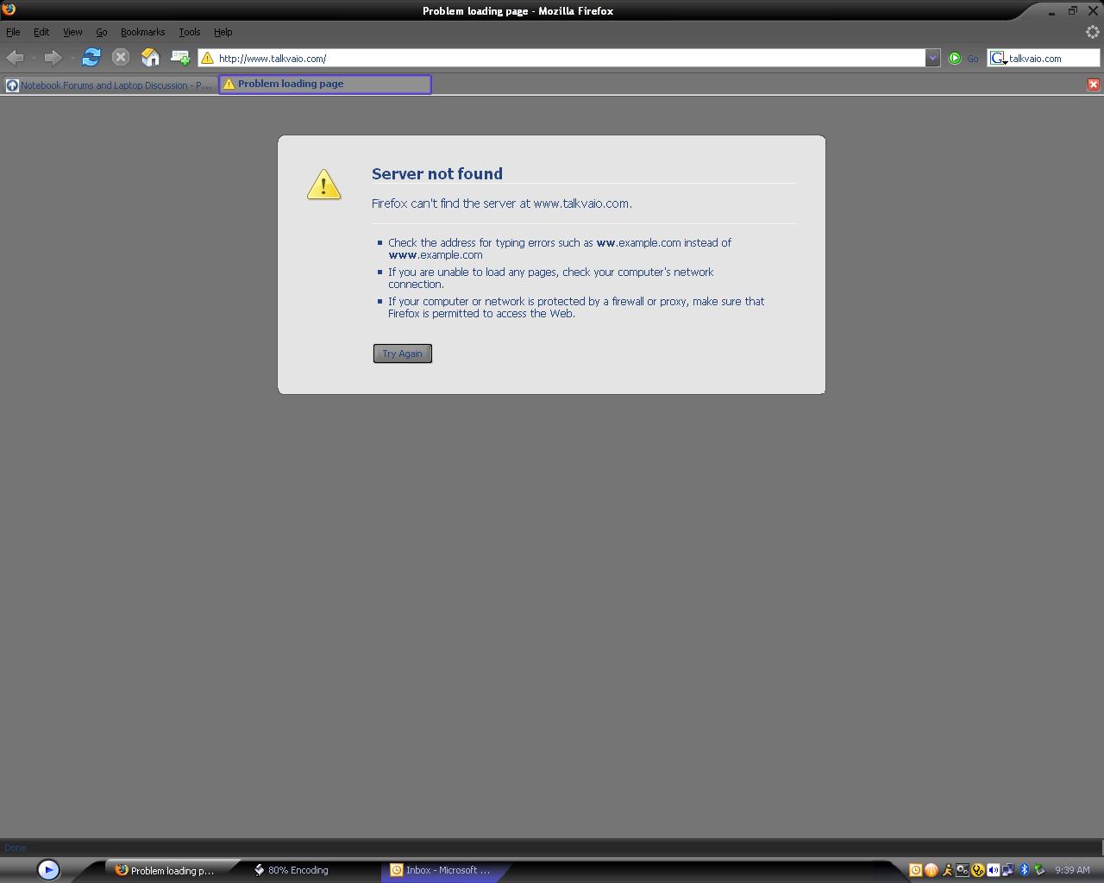Click the volume speaker icon in system tray

[993, 870]
